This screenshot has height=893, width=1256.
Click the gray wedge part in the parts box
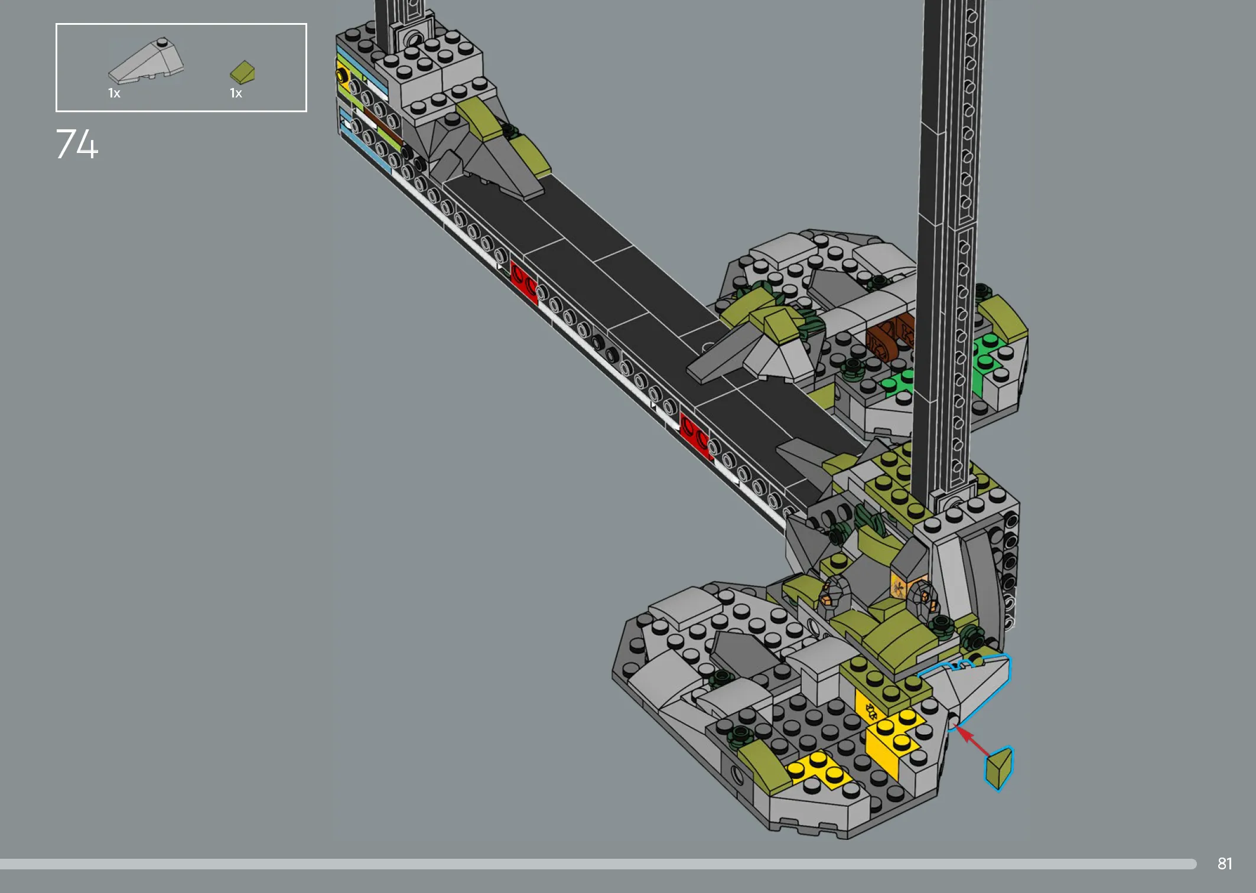tap(146, 61)
